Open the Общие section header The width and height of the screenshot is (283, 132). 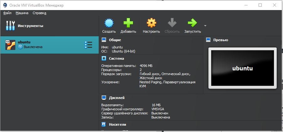[x=115, y=40]
